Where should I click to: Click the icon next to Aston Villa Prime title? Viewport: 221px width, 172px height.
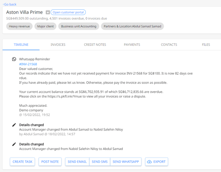click(48, 12)
